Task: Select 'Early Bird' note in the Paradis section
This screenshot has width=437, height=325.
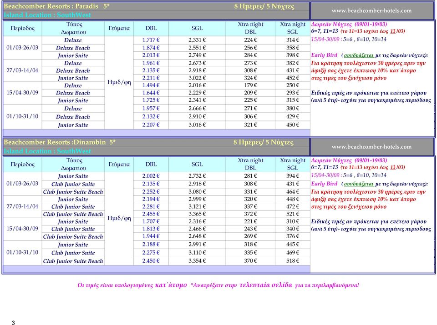Action: coord(324,55)
